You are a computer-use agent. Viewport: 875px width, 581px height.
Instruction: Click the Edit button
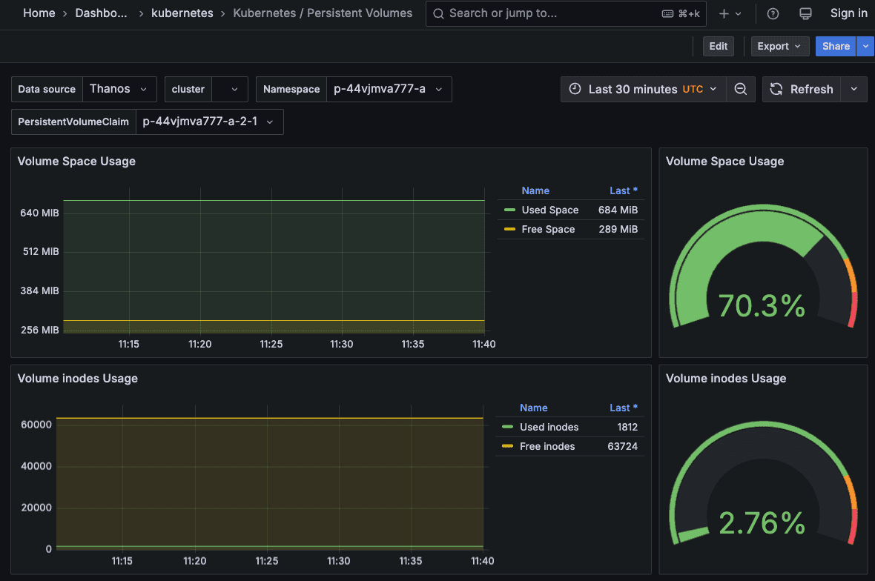tap(719, 46)
